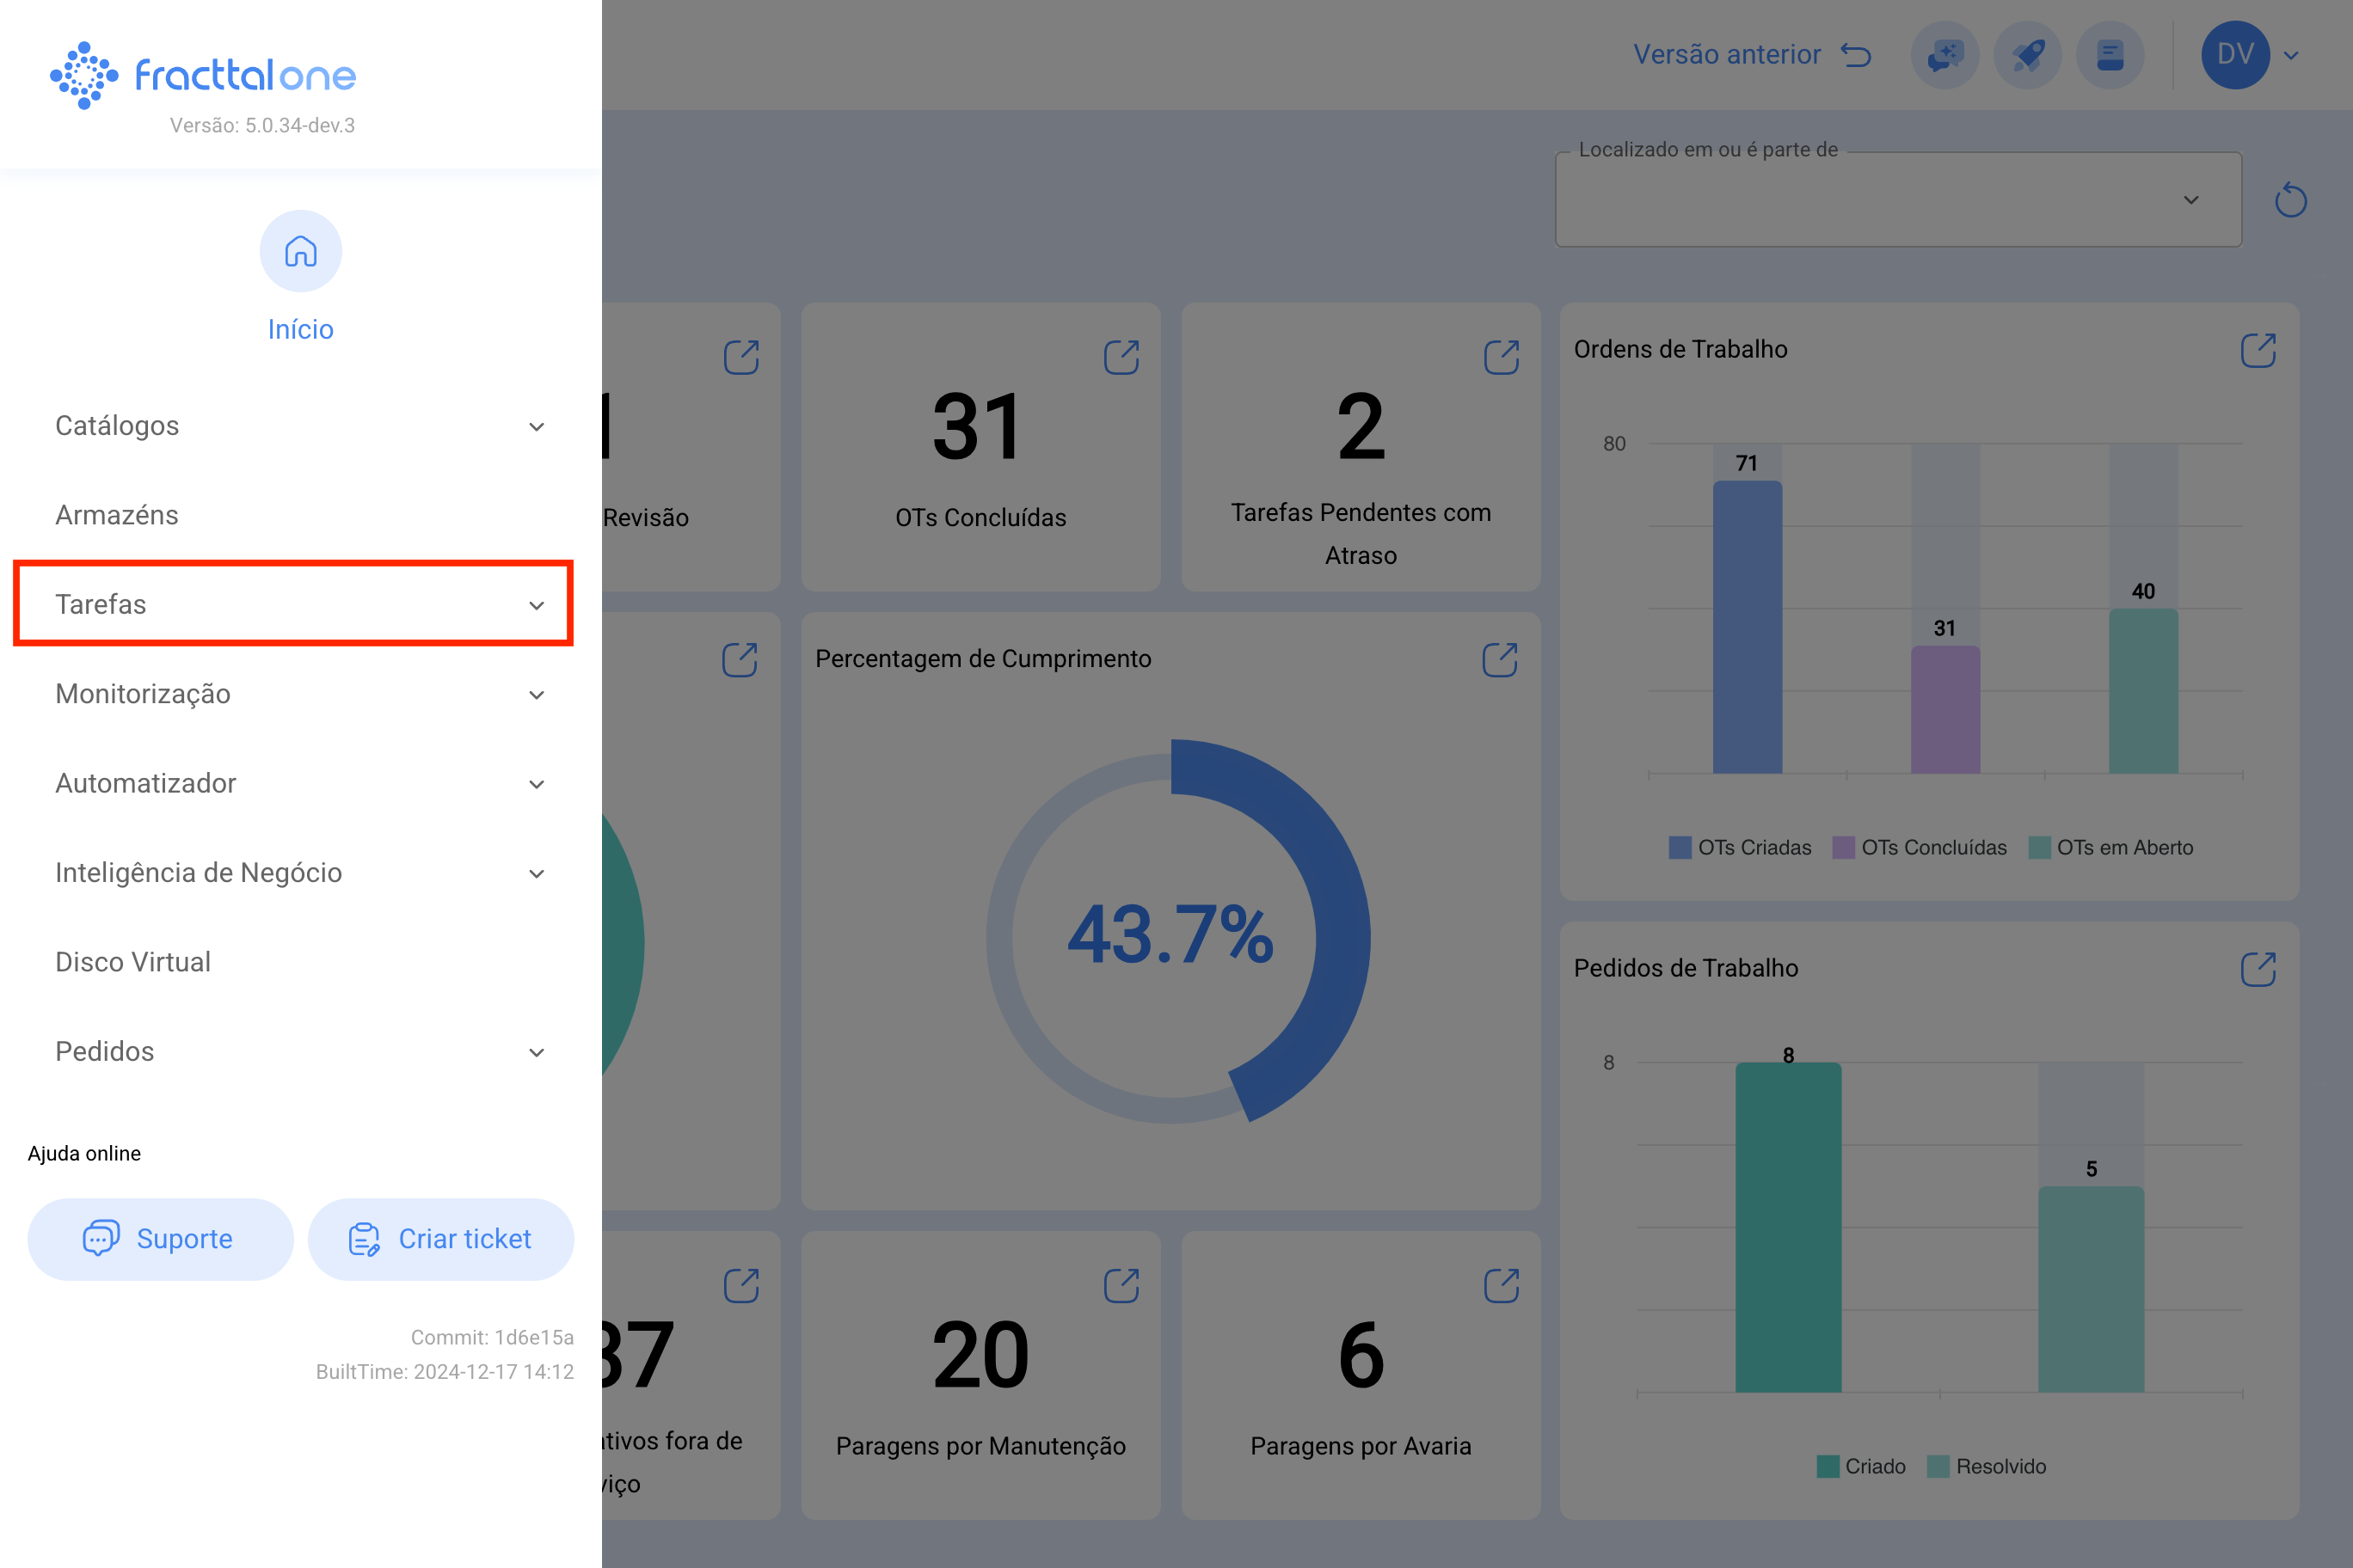2353x1568 pixels.
Task: Toggle OTs Criadas legend entry
Action: (1740, 847)
